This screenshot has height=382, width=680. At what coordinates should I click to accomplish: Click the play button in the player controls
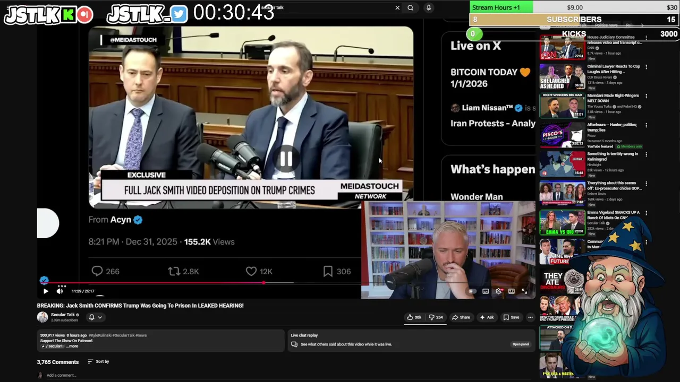[46, 291]
